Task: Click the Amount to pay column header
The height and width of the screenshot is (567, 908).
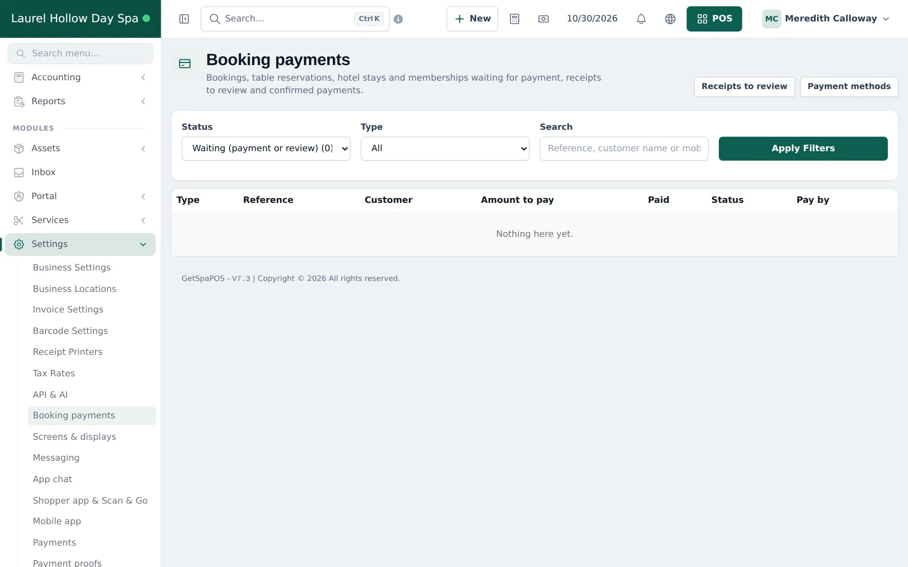Action: [517, 200]
